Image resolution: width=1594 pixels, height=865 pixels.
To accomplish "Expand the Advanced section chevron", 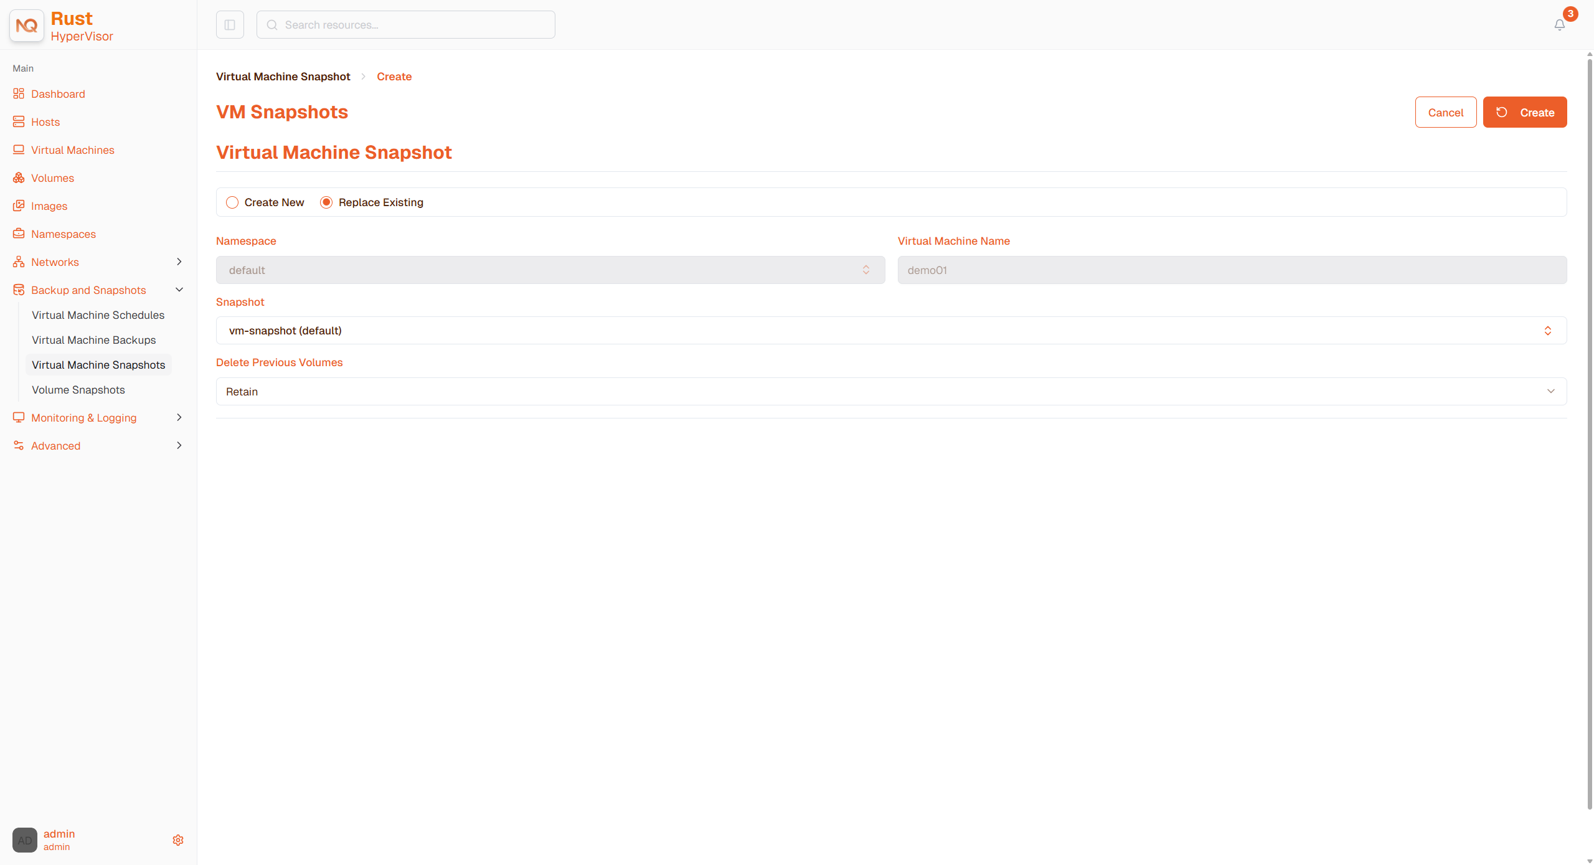I will click(179, 445).
